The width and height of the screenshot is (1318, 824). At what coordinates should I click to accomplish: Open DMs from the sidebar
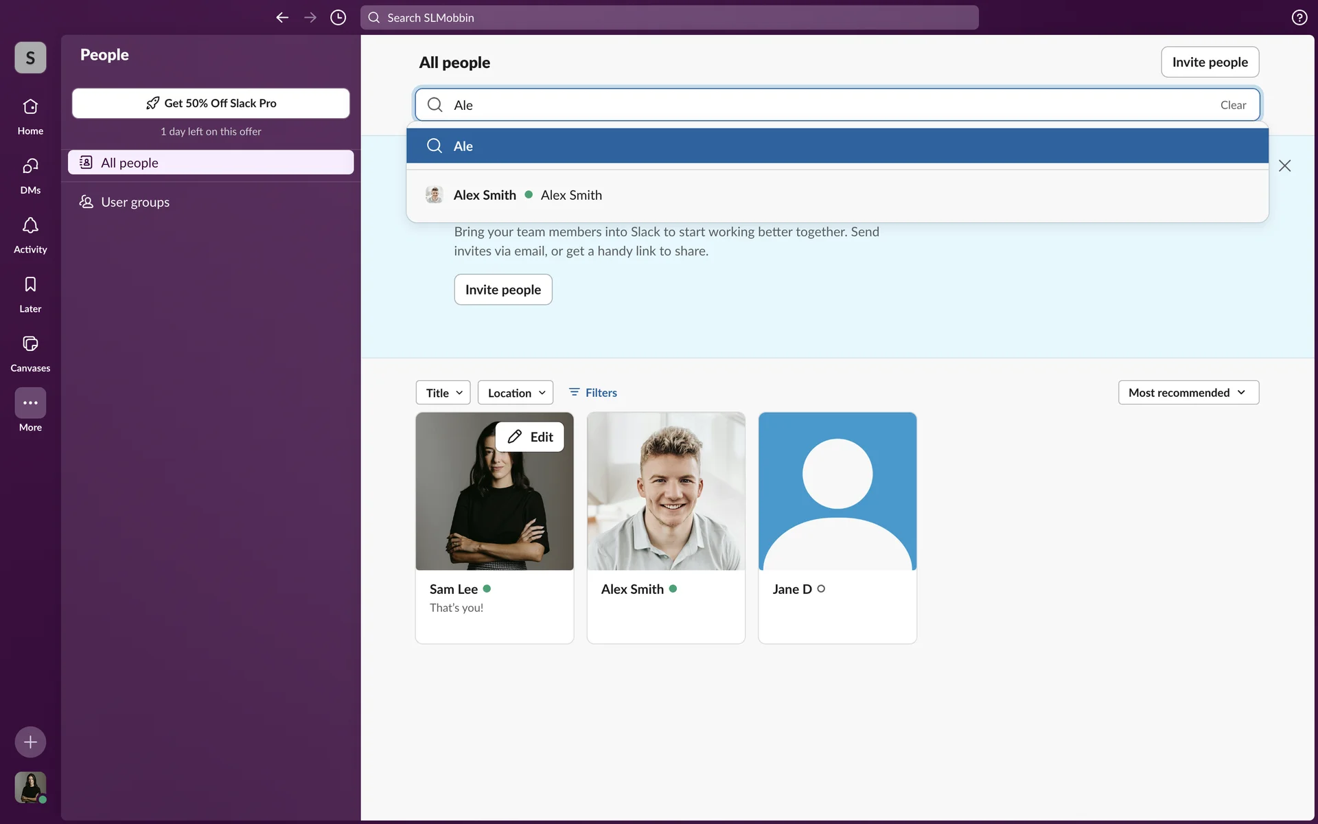(30, 166)
